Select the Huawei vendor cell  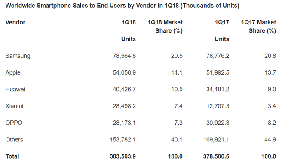(15, 90)
